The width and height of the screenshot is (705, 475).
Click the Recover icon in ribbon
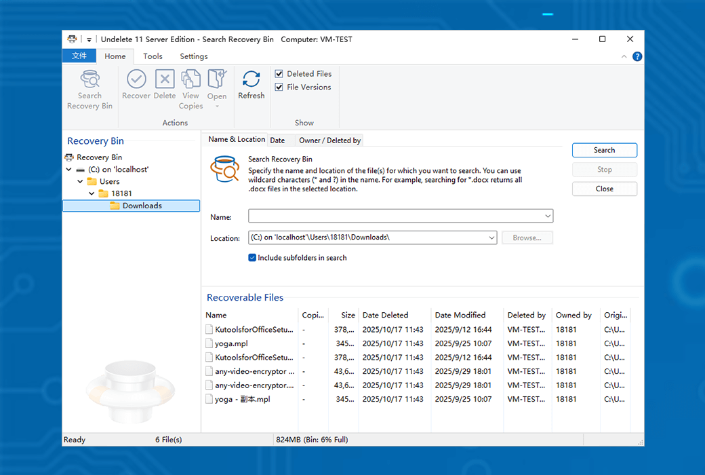point(136,80)
